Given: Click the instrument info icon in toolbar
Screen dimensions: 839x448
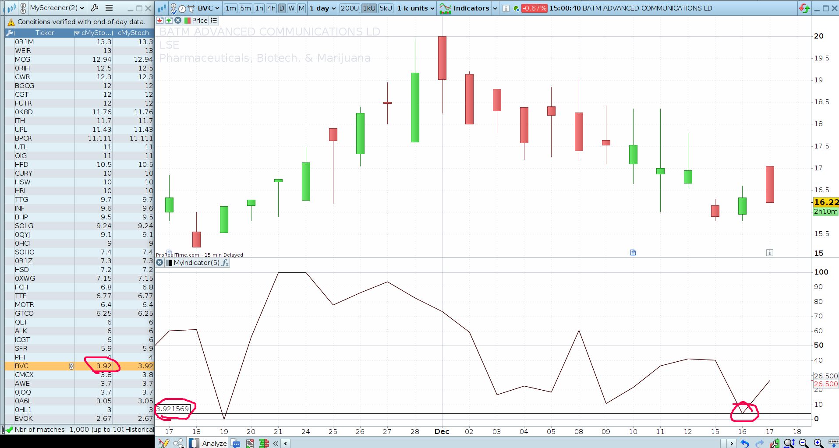Looking at the screenshot, I should 506,8.
